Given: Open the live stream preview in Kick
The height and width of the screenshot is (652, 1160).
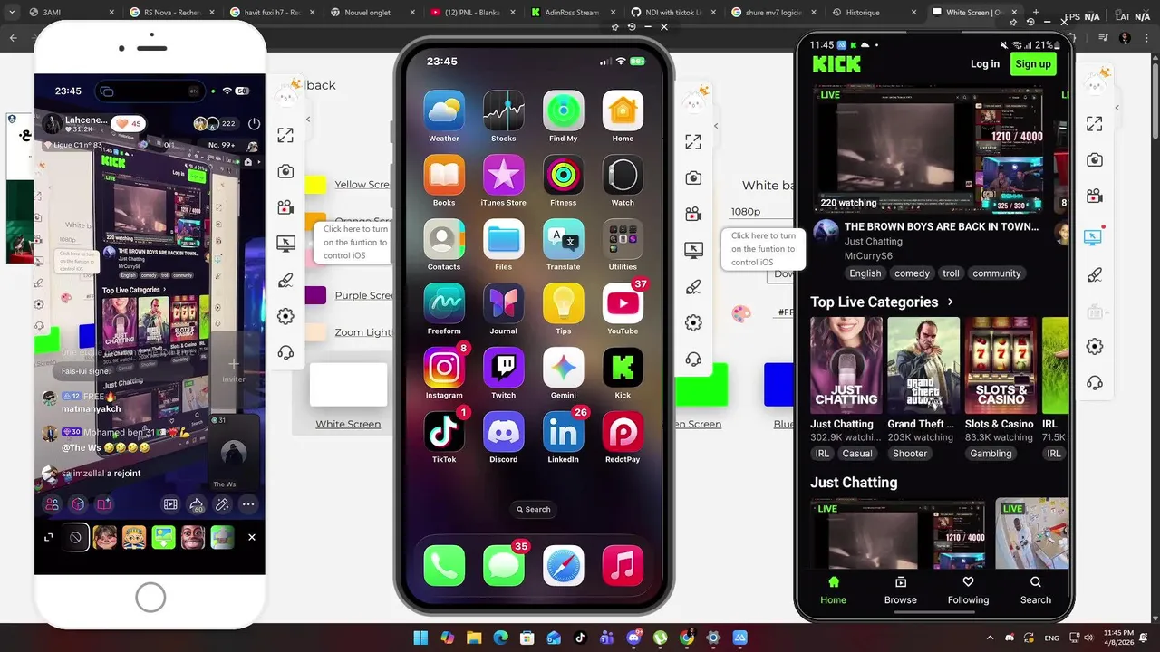Looking at the screenshot, I should pos(926,149).
